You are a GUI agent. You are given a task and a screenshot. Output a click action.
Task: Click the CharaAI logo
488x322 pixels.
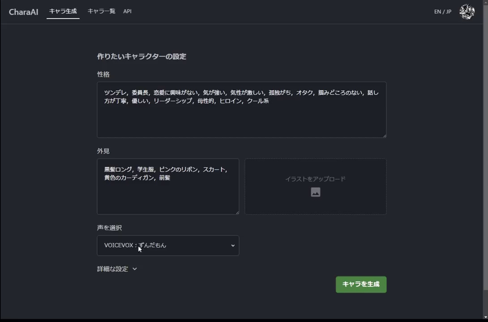[x=23, y=12]
